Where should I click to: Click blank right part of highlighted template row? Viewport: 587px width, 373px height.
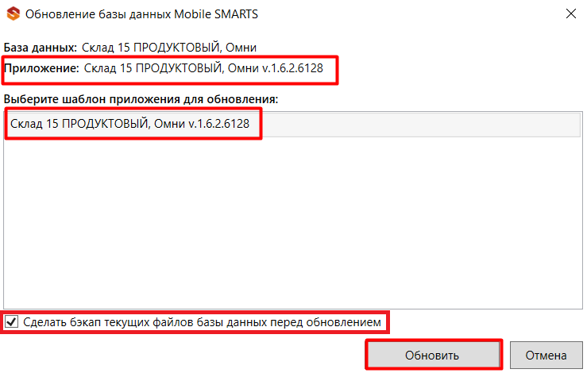click(419, 124)
